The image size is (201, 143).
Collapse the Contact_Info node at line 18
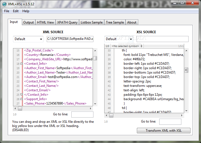[x=21, y=64]
